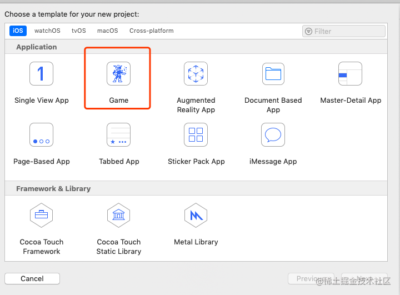Choose the Game template icon

coord(119,73)
